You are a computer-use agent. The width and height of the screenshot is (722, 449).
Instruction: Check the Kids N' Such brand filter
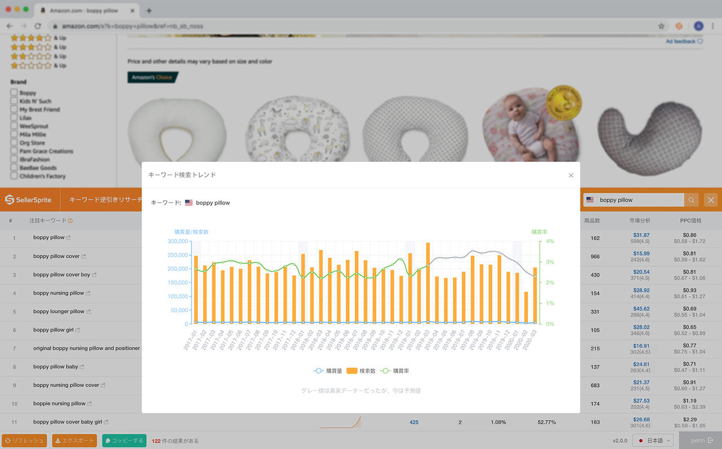[x=14, y=101]
